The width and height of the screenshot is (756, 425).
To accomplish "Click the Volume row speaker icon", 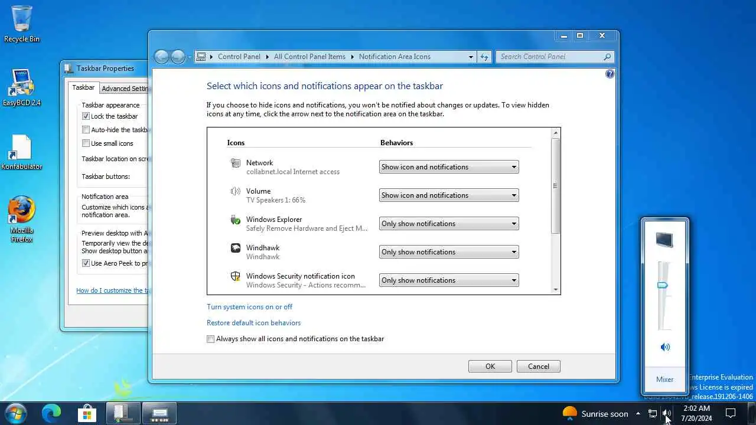I will 236,191.
